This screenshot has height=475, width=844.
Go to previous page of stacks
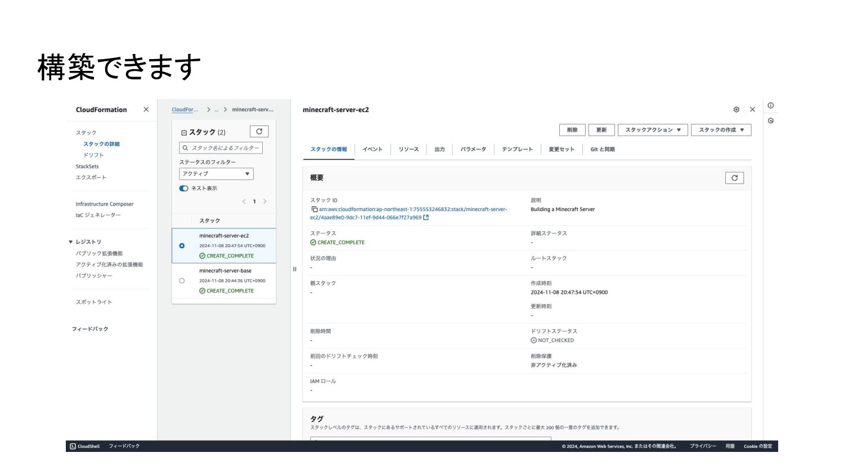(244, 201)
